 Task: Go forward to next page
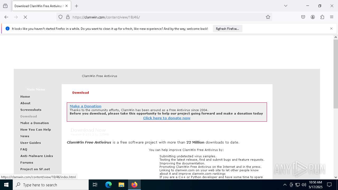16,17
